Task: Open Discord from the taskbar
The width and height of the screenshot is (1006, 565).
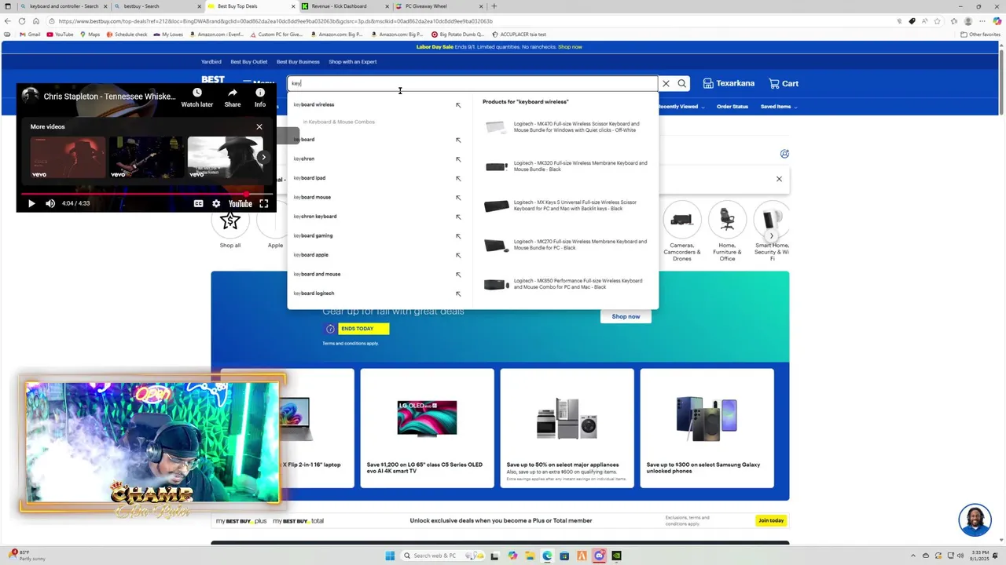Action: (599, 556)
